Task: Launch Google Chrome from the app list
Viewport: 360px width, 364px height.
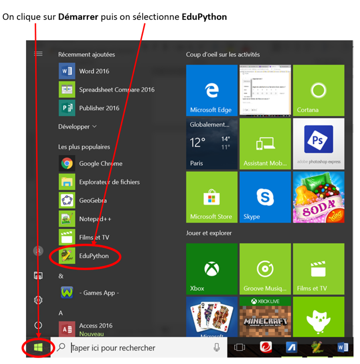Action: click(x=100, y=163)
